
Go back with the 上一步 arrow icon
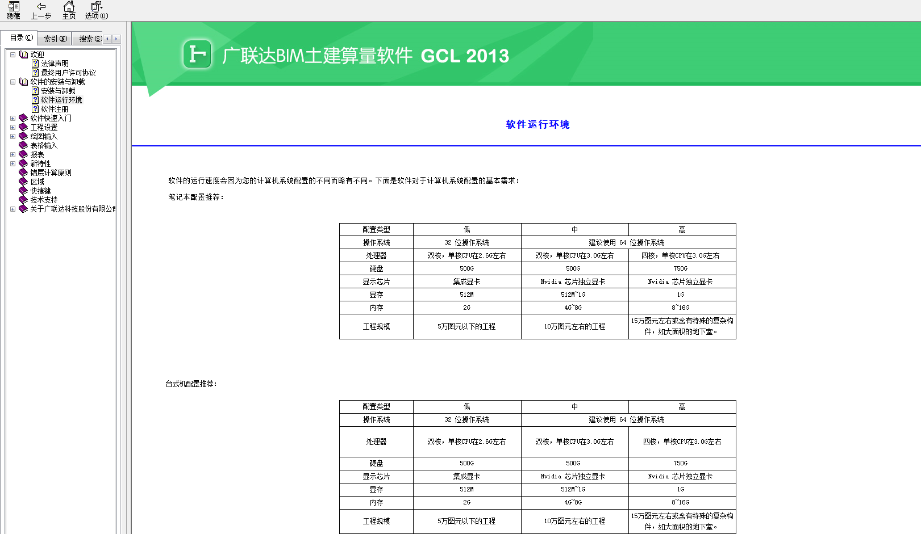coord(41,6)
